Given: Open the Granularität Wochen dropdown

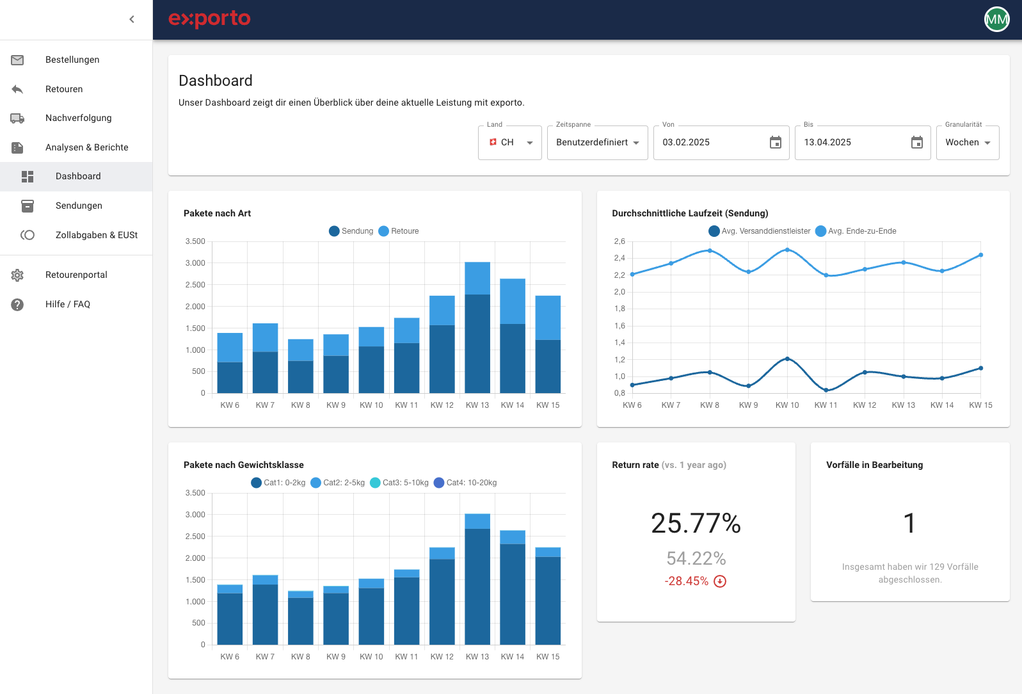Looking at the screenshot, I should coord(967,143).
